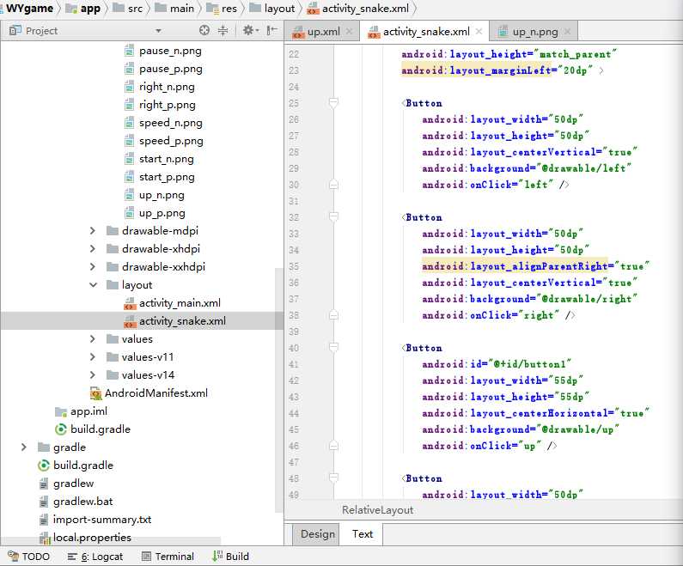Expand the drawable-xxhdpi folder
This screenshot has width=683, height=566.
[93, 267]
